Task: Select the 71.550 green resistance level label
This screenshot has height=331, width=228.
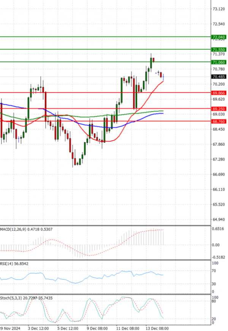Action: click(x=218, y=49)
